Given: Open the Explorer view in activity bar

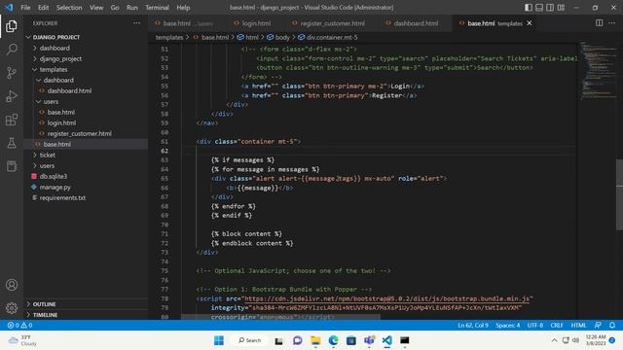Looking at the screenshot, I should click(12, 26).
